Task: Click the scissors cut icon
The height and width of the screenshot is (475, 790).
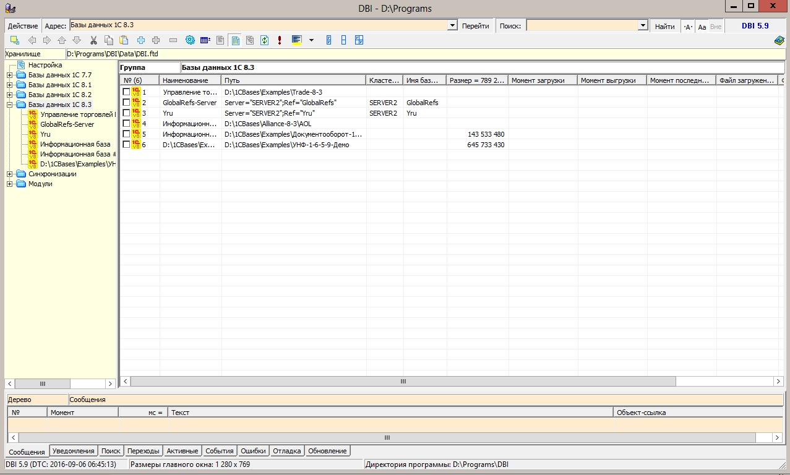Action: [x=93, y=40]
